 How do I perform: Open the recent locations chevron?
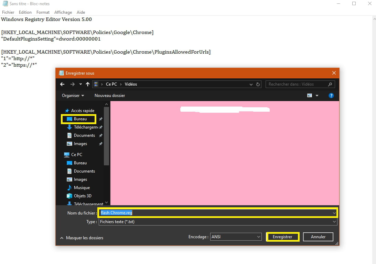click(80, 84)
